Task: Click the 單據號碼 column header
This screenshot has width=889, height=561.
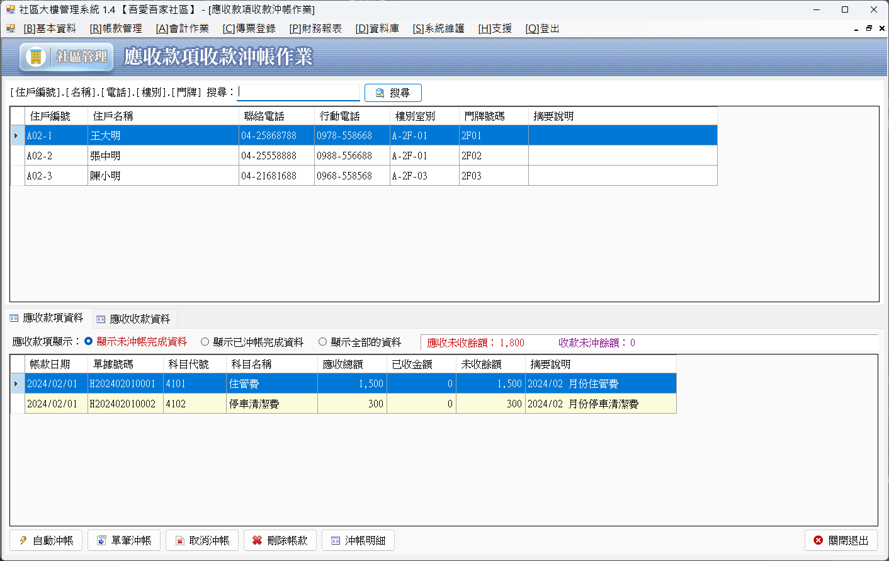Action: [126, 364]
